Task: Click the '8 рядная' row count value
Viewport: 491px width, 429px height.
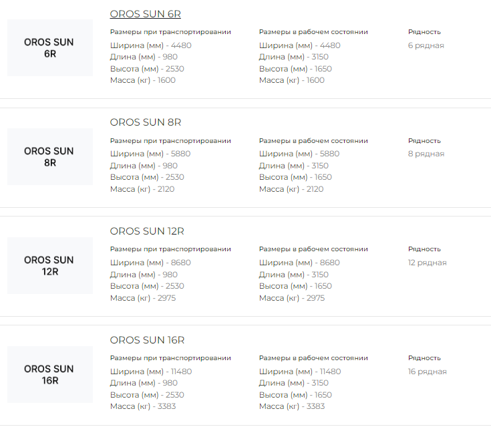Action: click(x=426, y=154)
